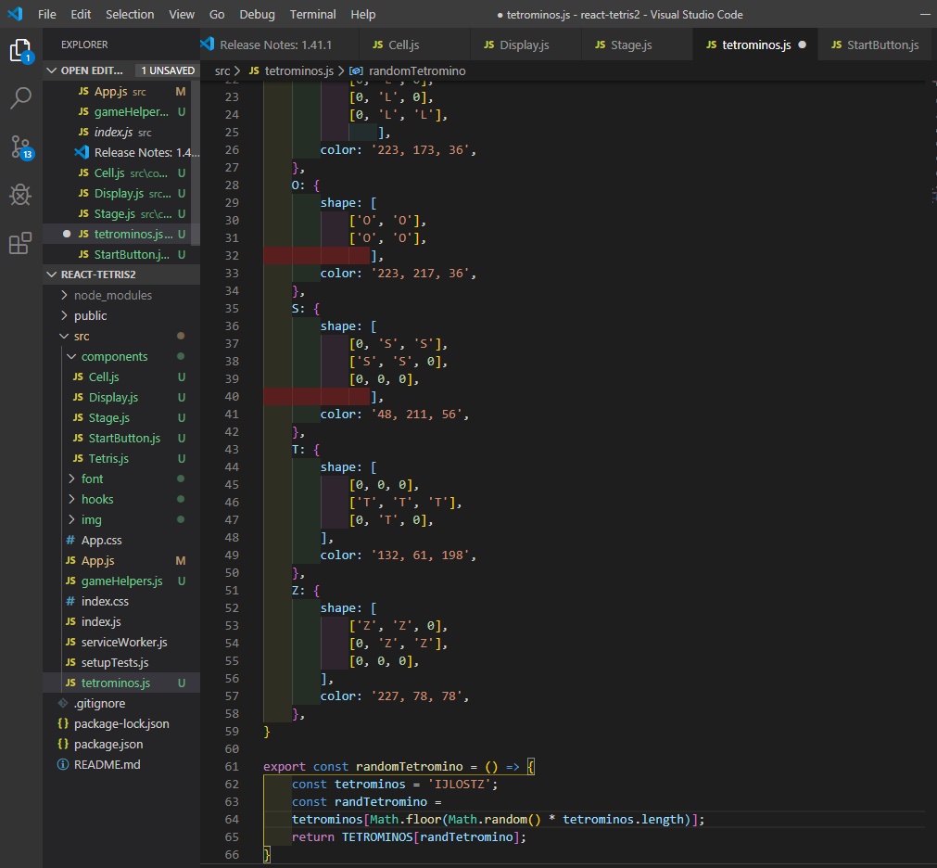Expand the hooks folder

pyautogui.click(x=72, y=500)
